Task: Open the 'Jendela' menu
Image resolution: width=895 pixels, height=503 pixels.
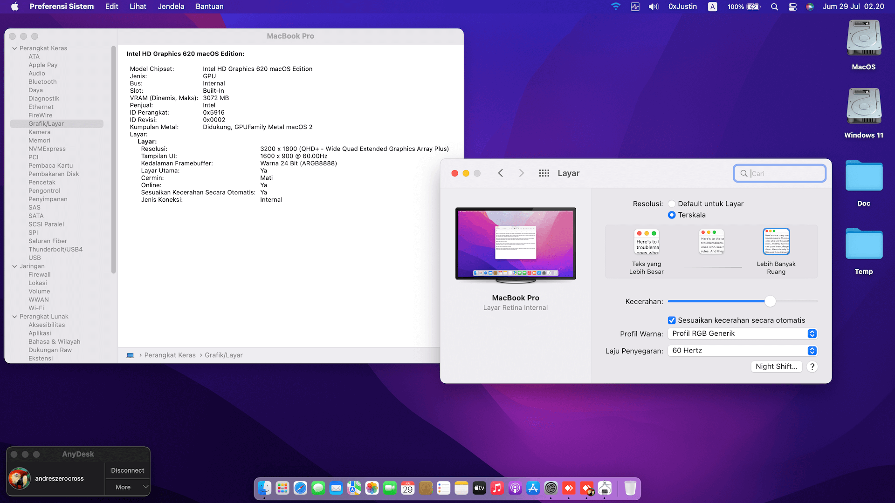Action: coord(171,7)
